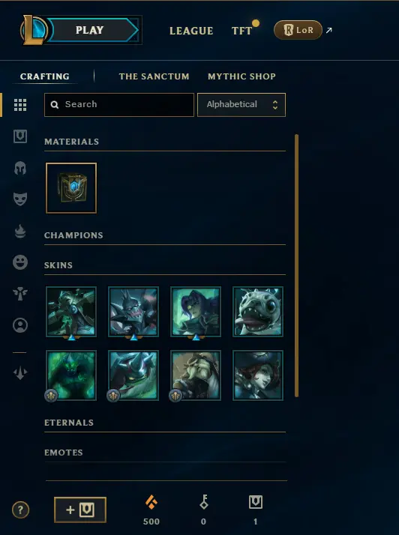Open the help question mark icon
This screenshot has width=399, height=535.
(20, 510)
